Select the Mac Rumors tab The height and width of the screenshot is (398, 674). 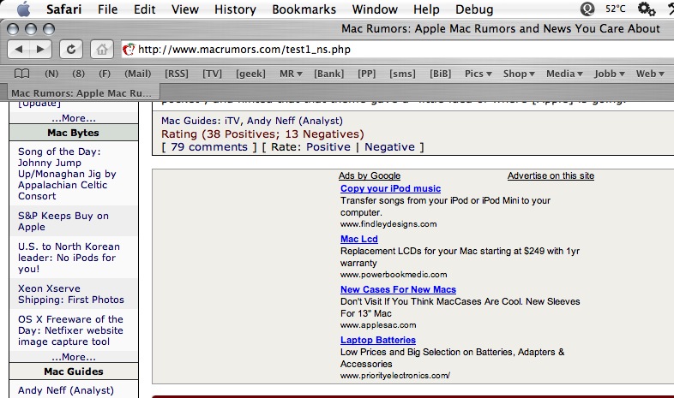(81, 93)
